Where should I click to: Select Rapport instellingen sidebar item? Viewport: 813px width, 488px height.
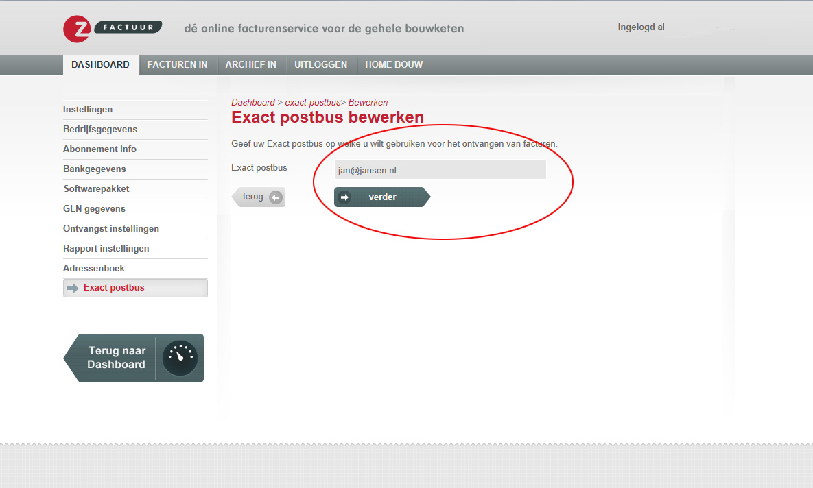click(x=135, y=249)
